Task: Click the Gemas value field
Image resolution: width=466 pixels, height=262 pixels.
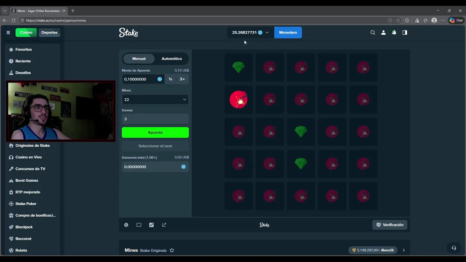Action: pos(155,119)
